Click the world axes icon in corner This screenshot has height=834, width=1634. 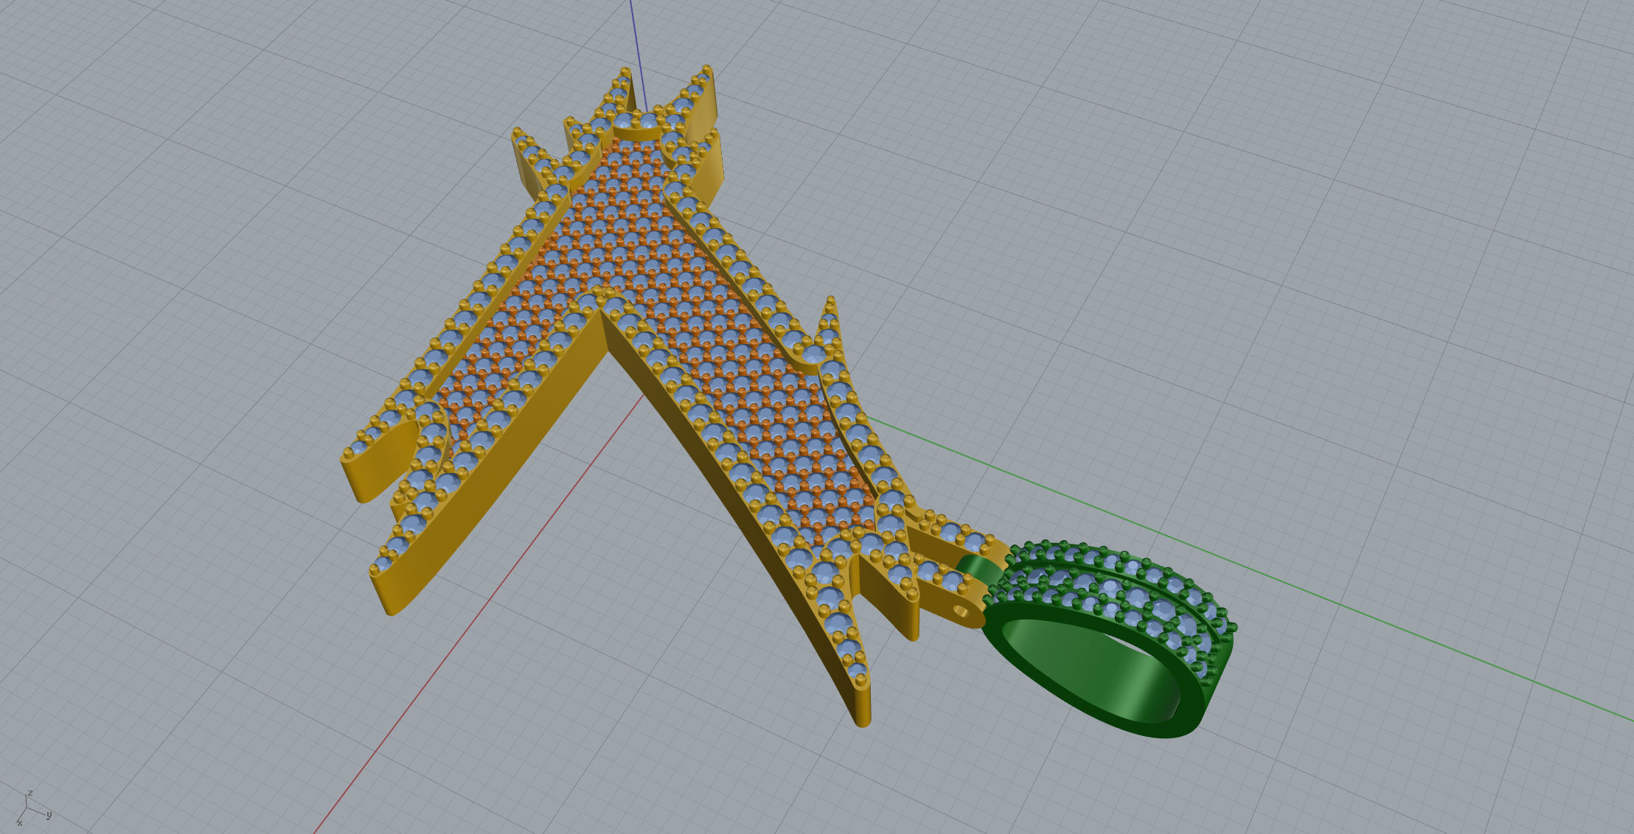tap(32, 809)
